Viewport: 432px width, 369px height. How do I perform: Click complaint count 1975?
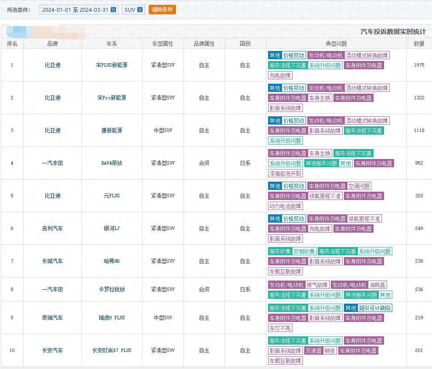(x=419, y=65)
